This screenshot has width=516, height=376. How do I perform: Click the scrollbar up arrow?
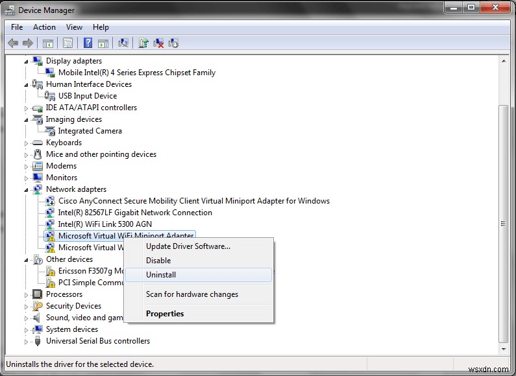(x=504, y=61)
